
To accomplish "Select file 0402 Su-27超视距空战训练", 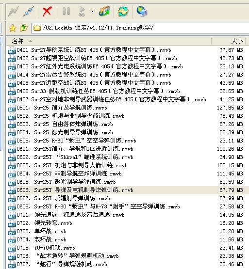I will 97,58.
